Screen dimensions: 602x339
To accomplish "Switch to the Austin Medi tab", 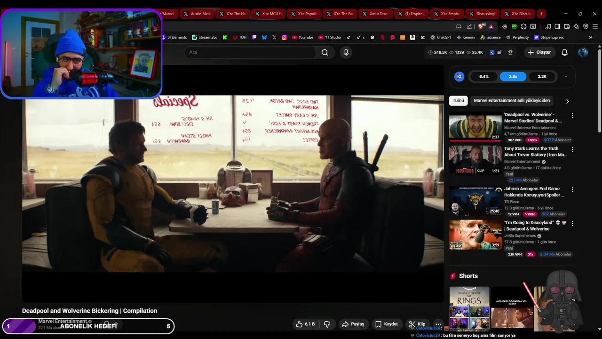I will click(x=196, y=14).
